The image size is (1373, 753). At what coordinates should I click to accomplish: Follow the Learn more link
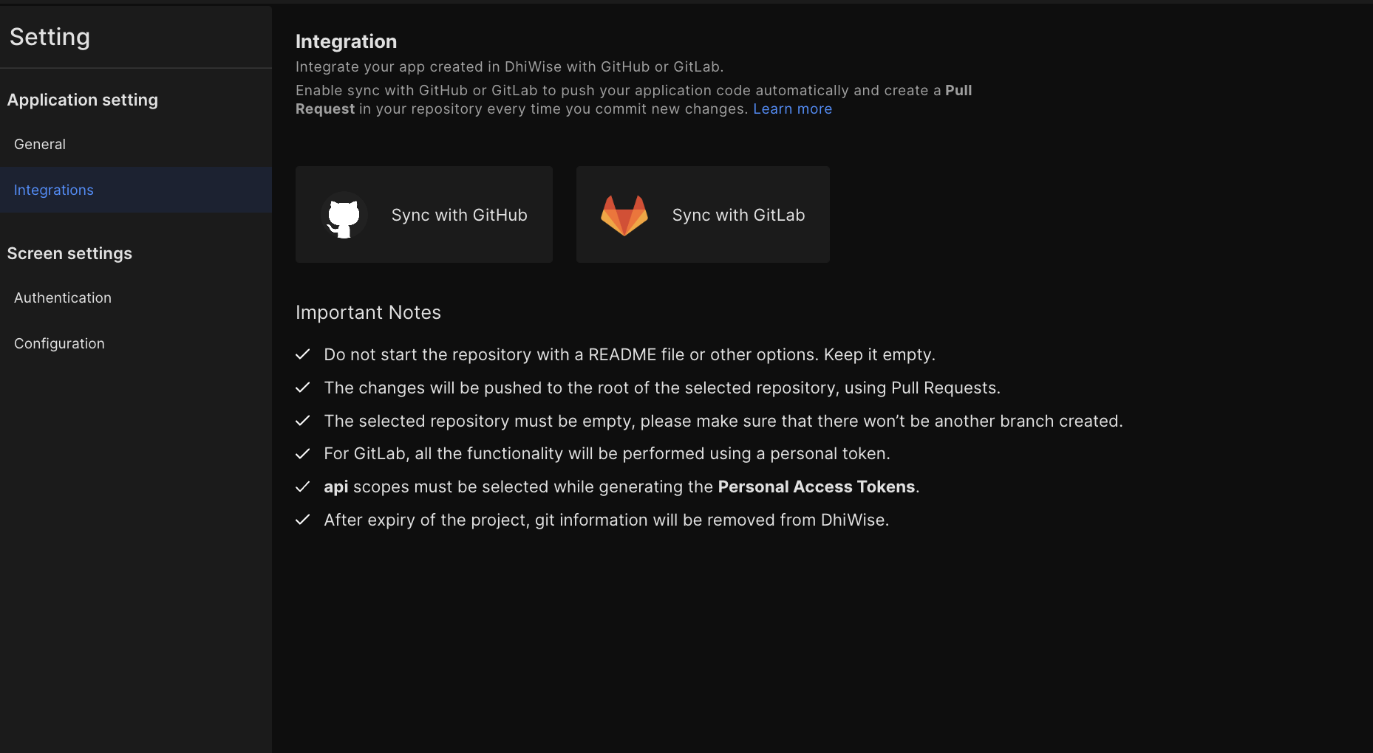[792, 109]
